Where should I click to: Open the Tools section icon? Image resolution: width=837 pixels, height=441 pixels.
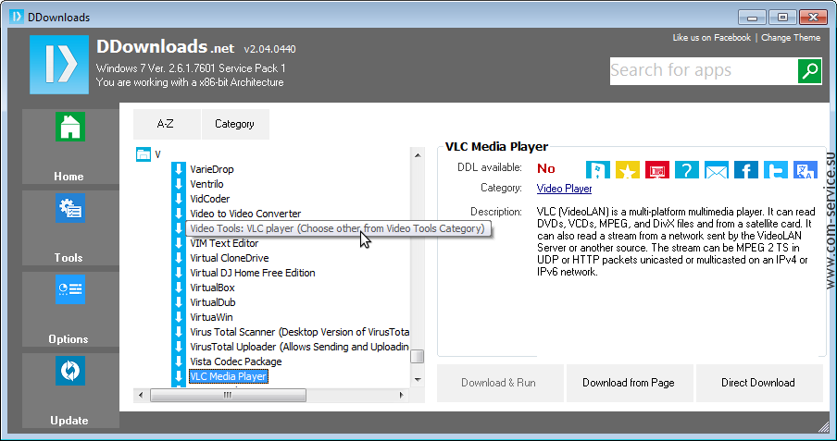[x=70, y=208]
